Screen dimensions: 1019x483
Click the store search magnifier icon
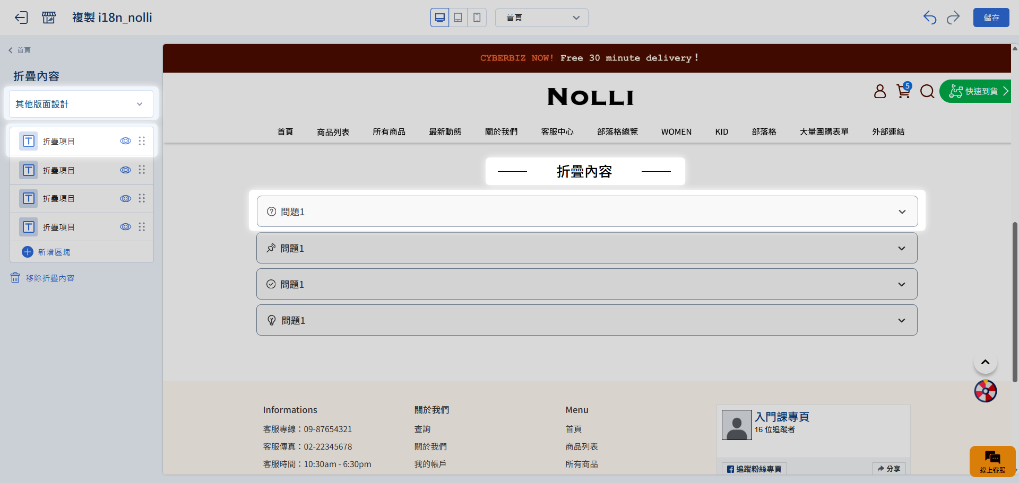(x=927, y=91)
